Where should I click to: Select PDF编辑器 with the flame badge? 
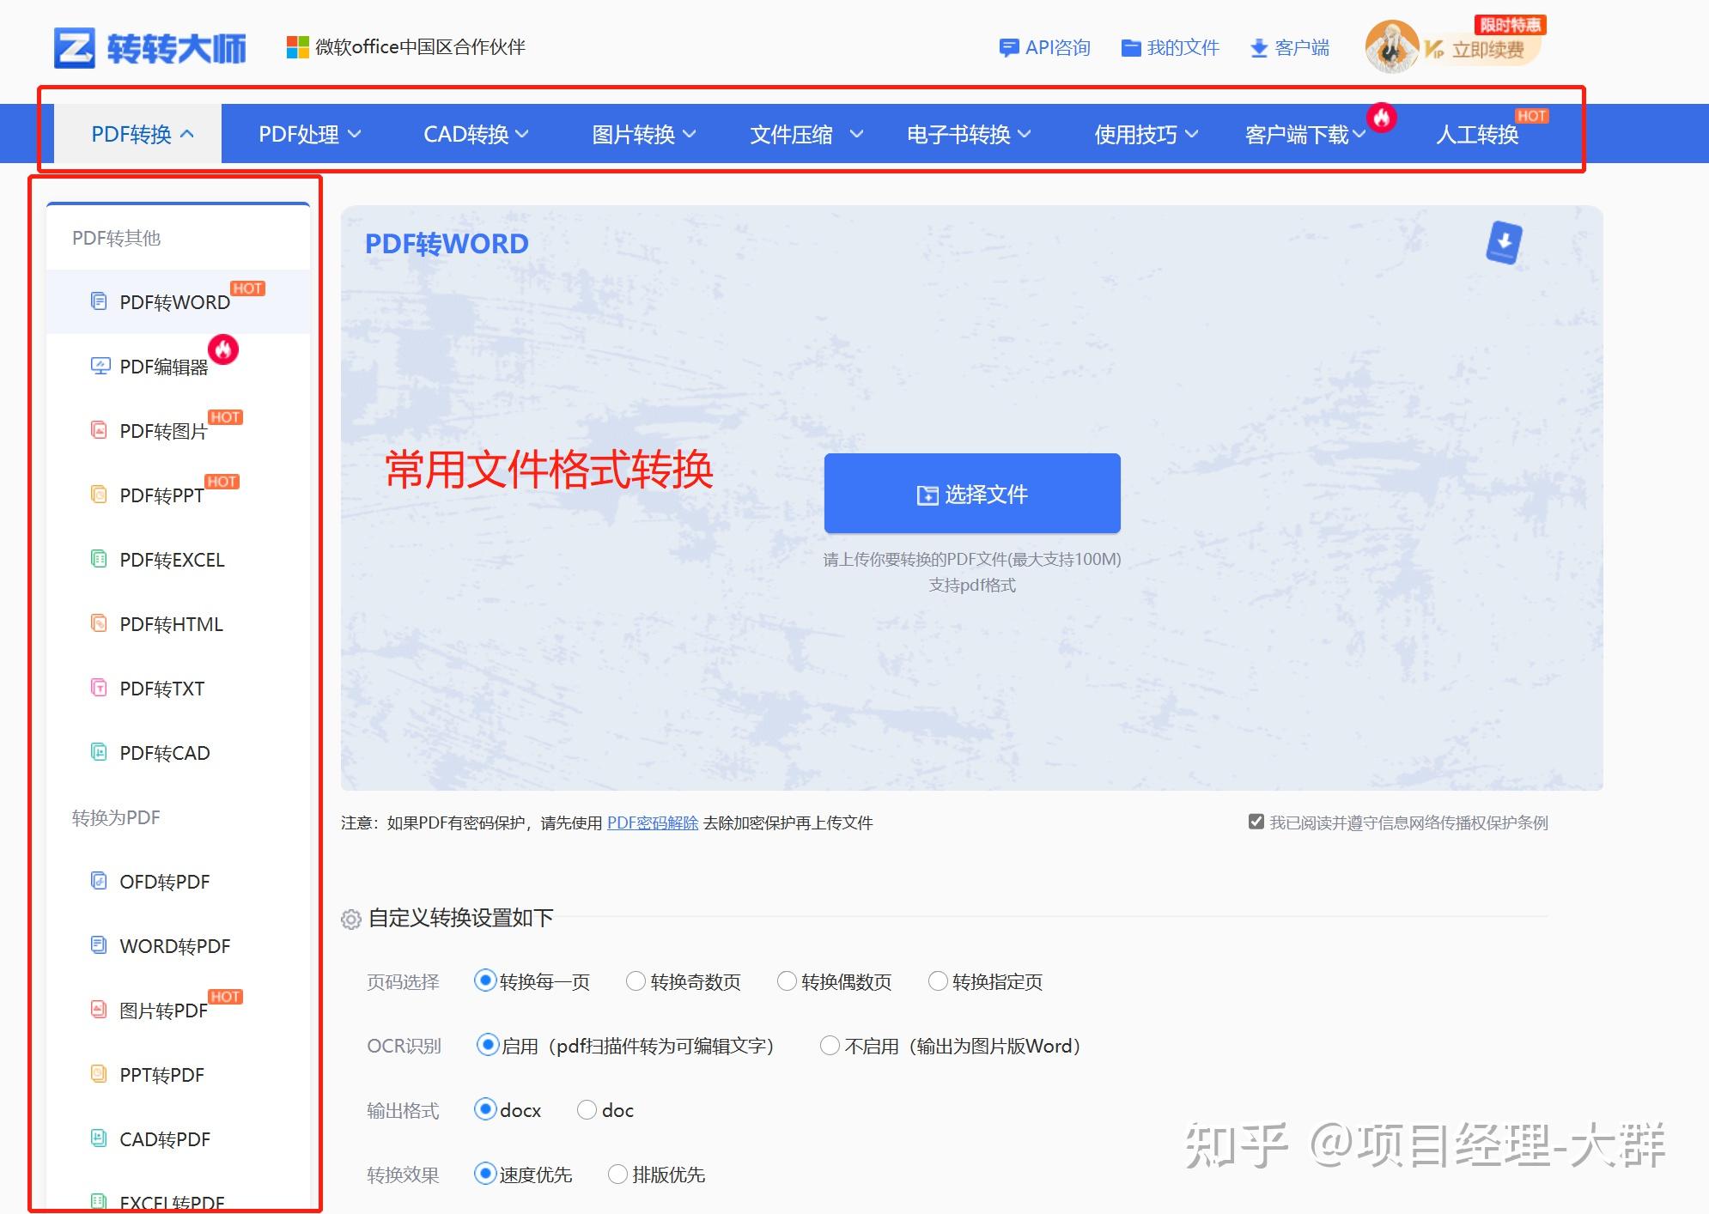click(163, 365)
